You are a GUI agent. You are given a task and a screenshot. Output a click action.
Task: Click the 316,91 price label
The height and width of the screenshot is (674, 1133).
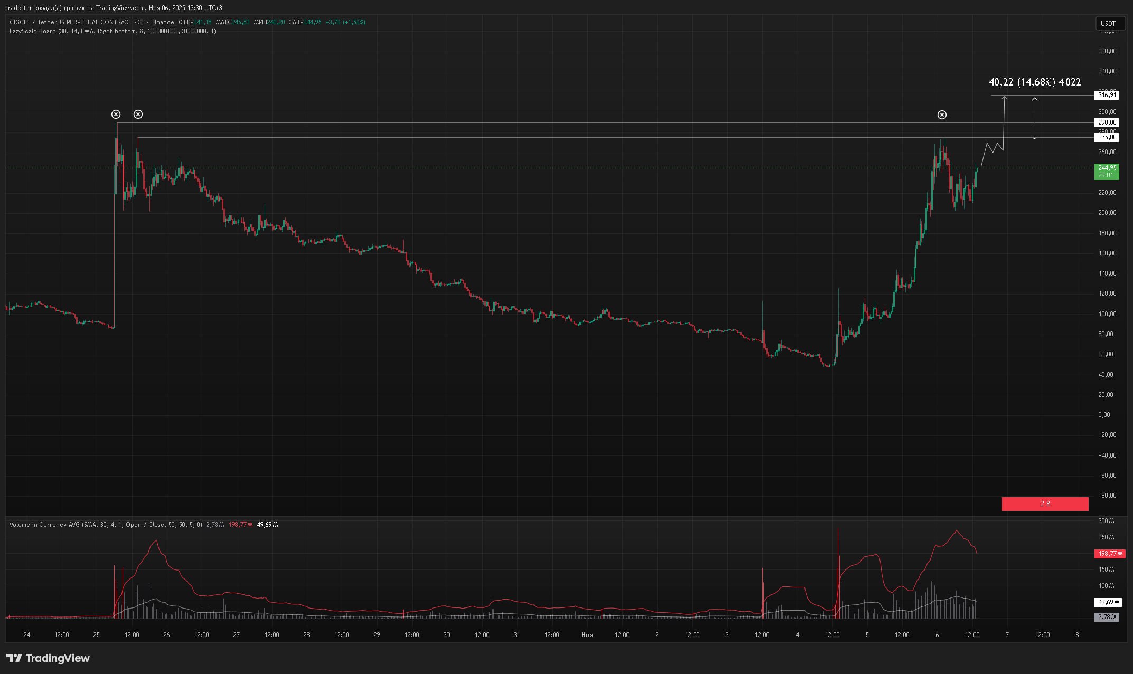coord(1107,95)
